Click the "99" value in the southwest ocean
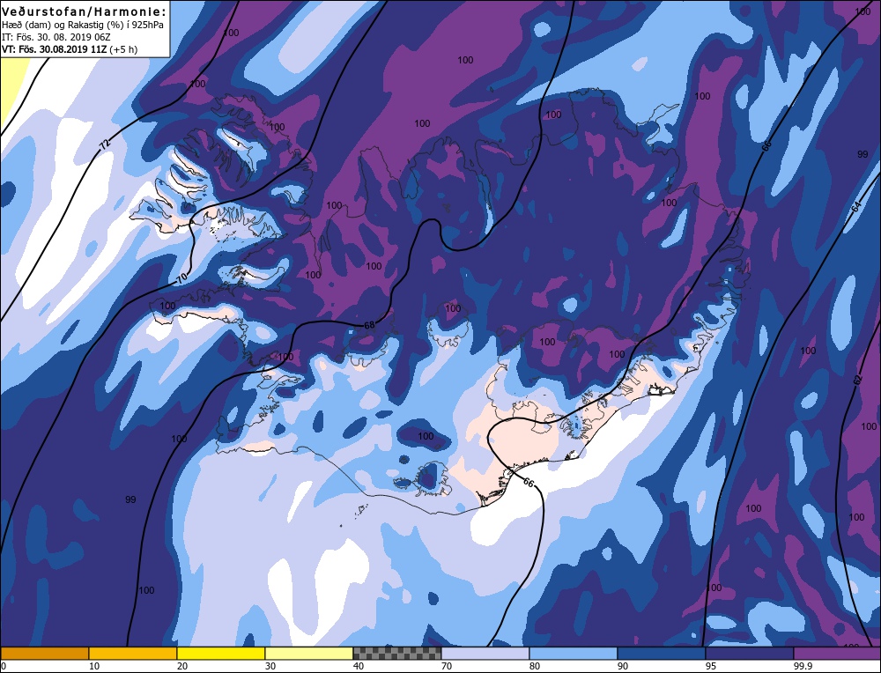 coord(130,499)
